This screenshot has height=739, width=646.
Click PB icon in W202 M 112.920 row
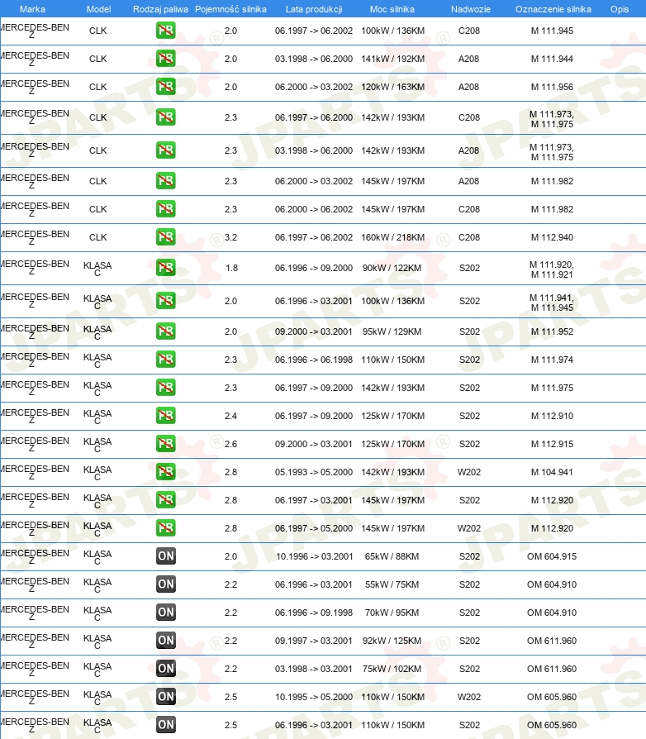click(166, 528)
